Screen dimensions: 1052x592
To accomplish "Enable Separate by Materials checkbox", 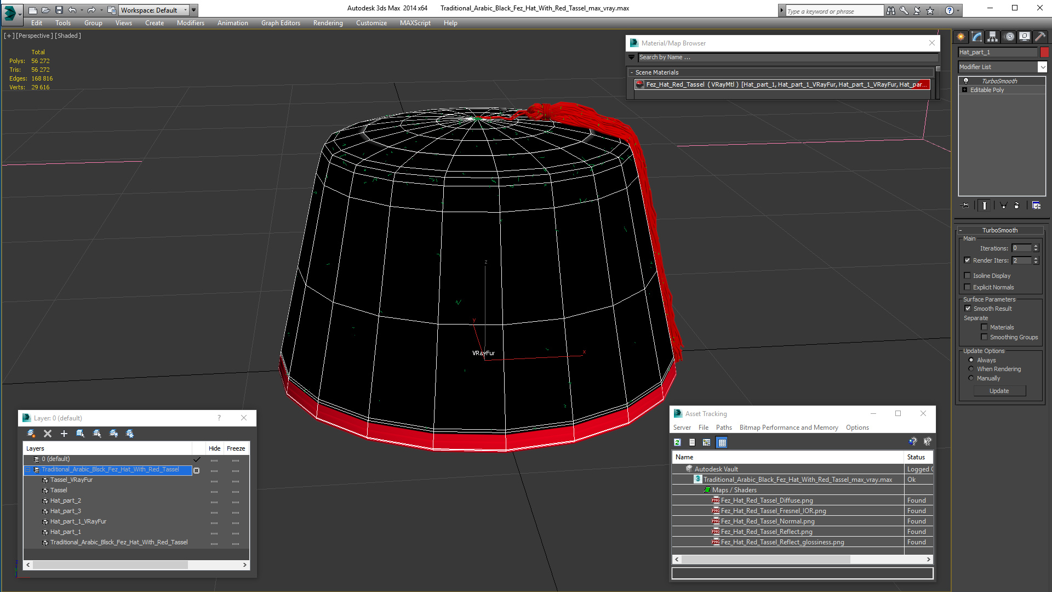I will pos(985,327).
